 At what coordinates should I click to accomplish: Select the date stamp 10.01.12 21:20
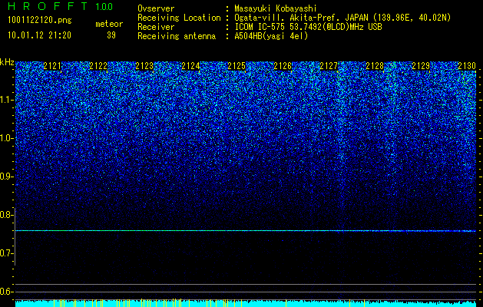[x=39, y=35]
